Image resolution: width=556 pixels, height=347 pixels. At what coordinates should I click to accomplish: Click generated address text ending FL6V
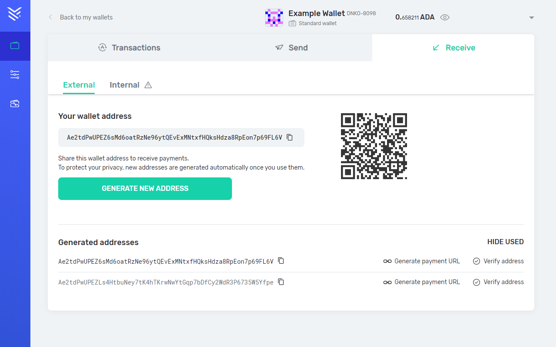(166, 261)
